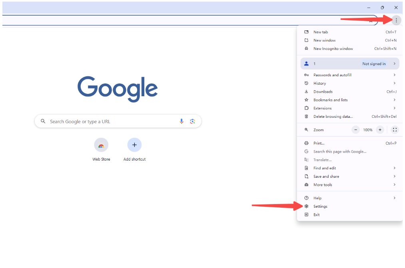
Task: Click the Extensions puzzle icon
Action: (306, 108)
